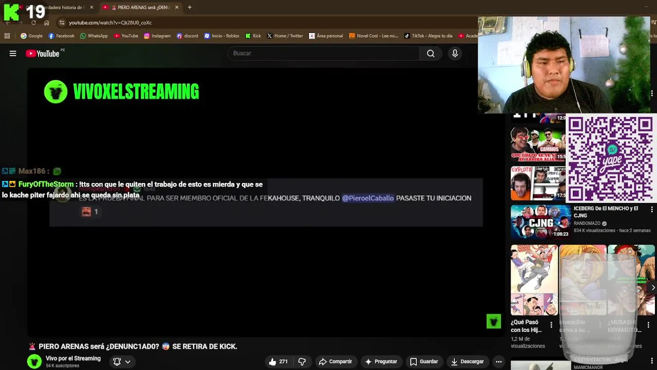657x370 pixels.
Task: Open more actions three-dot menu under the video
Action: (498, 362)
